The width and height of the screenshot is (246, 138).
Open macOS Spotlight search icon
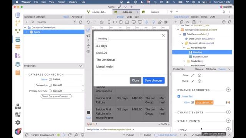click(x=199, y=2)
